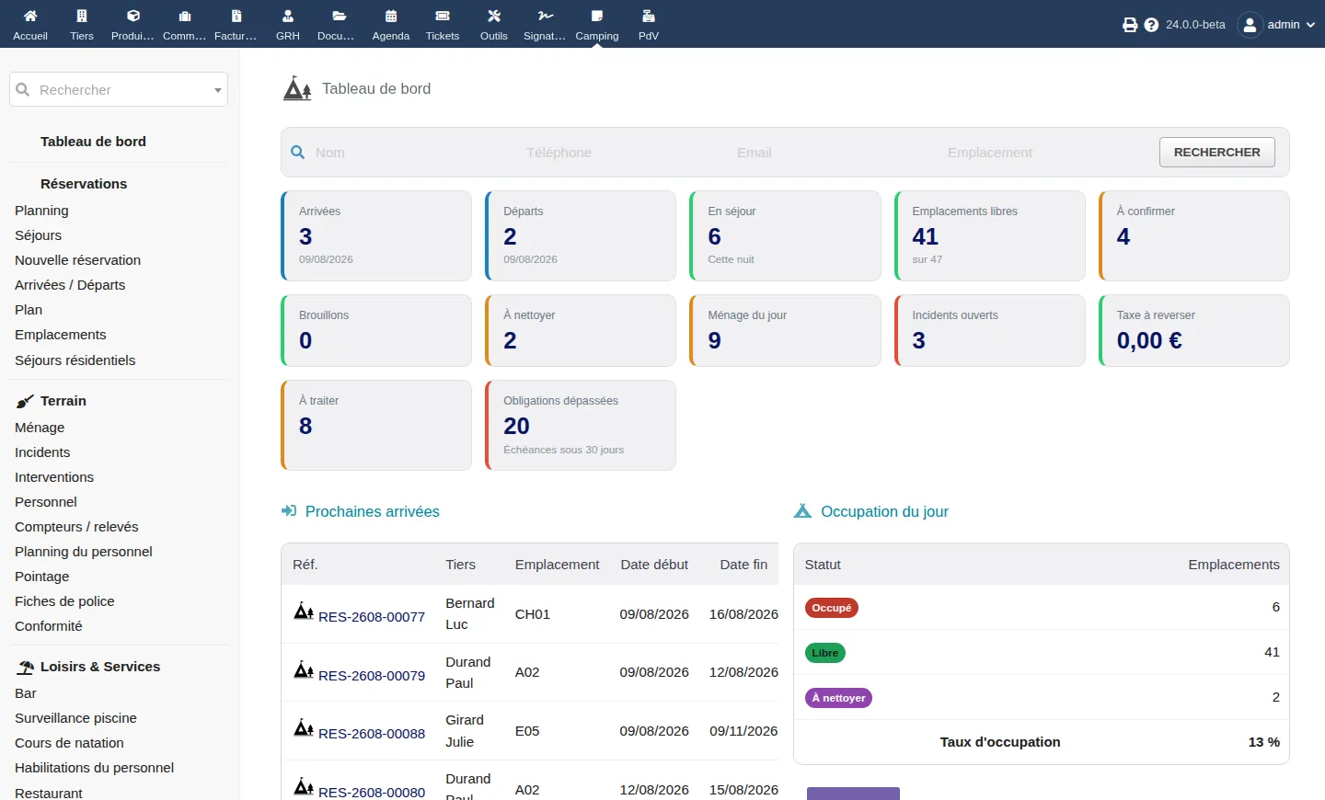Open the Tiers module icon
1325x800 pixels.
click(x=82, y=16)
